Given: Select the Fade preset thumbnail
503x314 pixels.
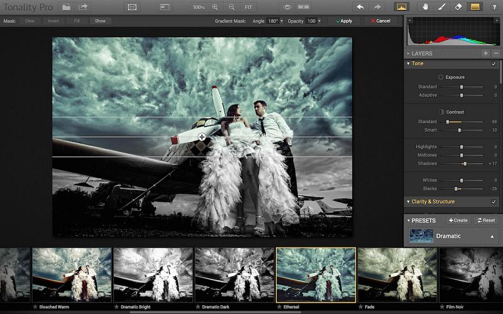Looking at the screenshot, I should 397,275.
